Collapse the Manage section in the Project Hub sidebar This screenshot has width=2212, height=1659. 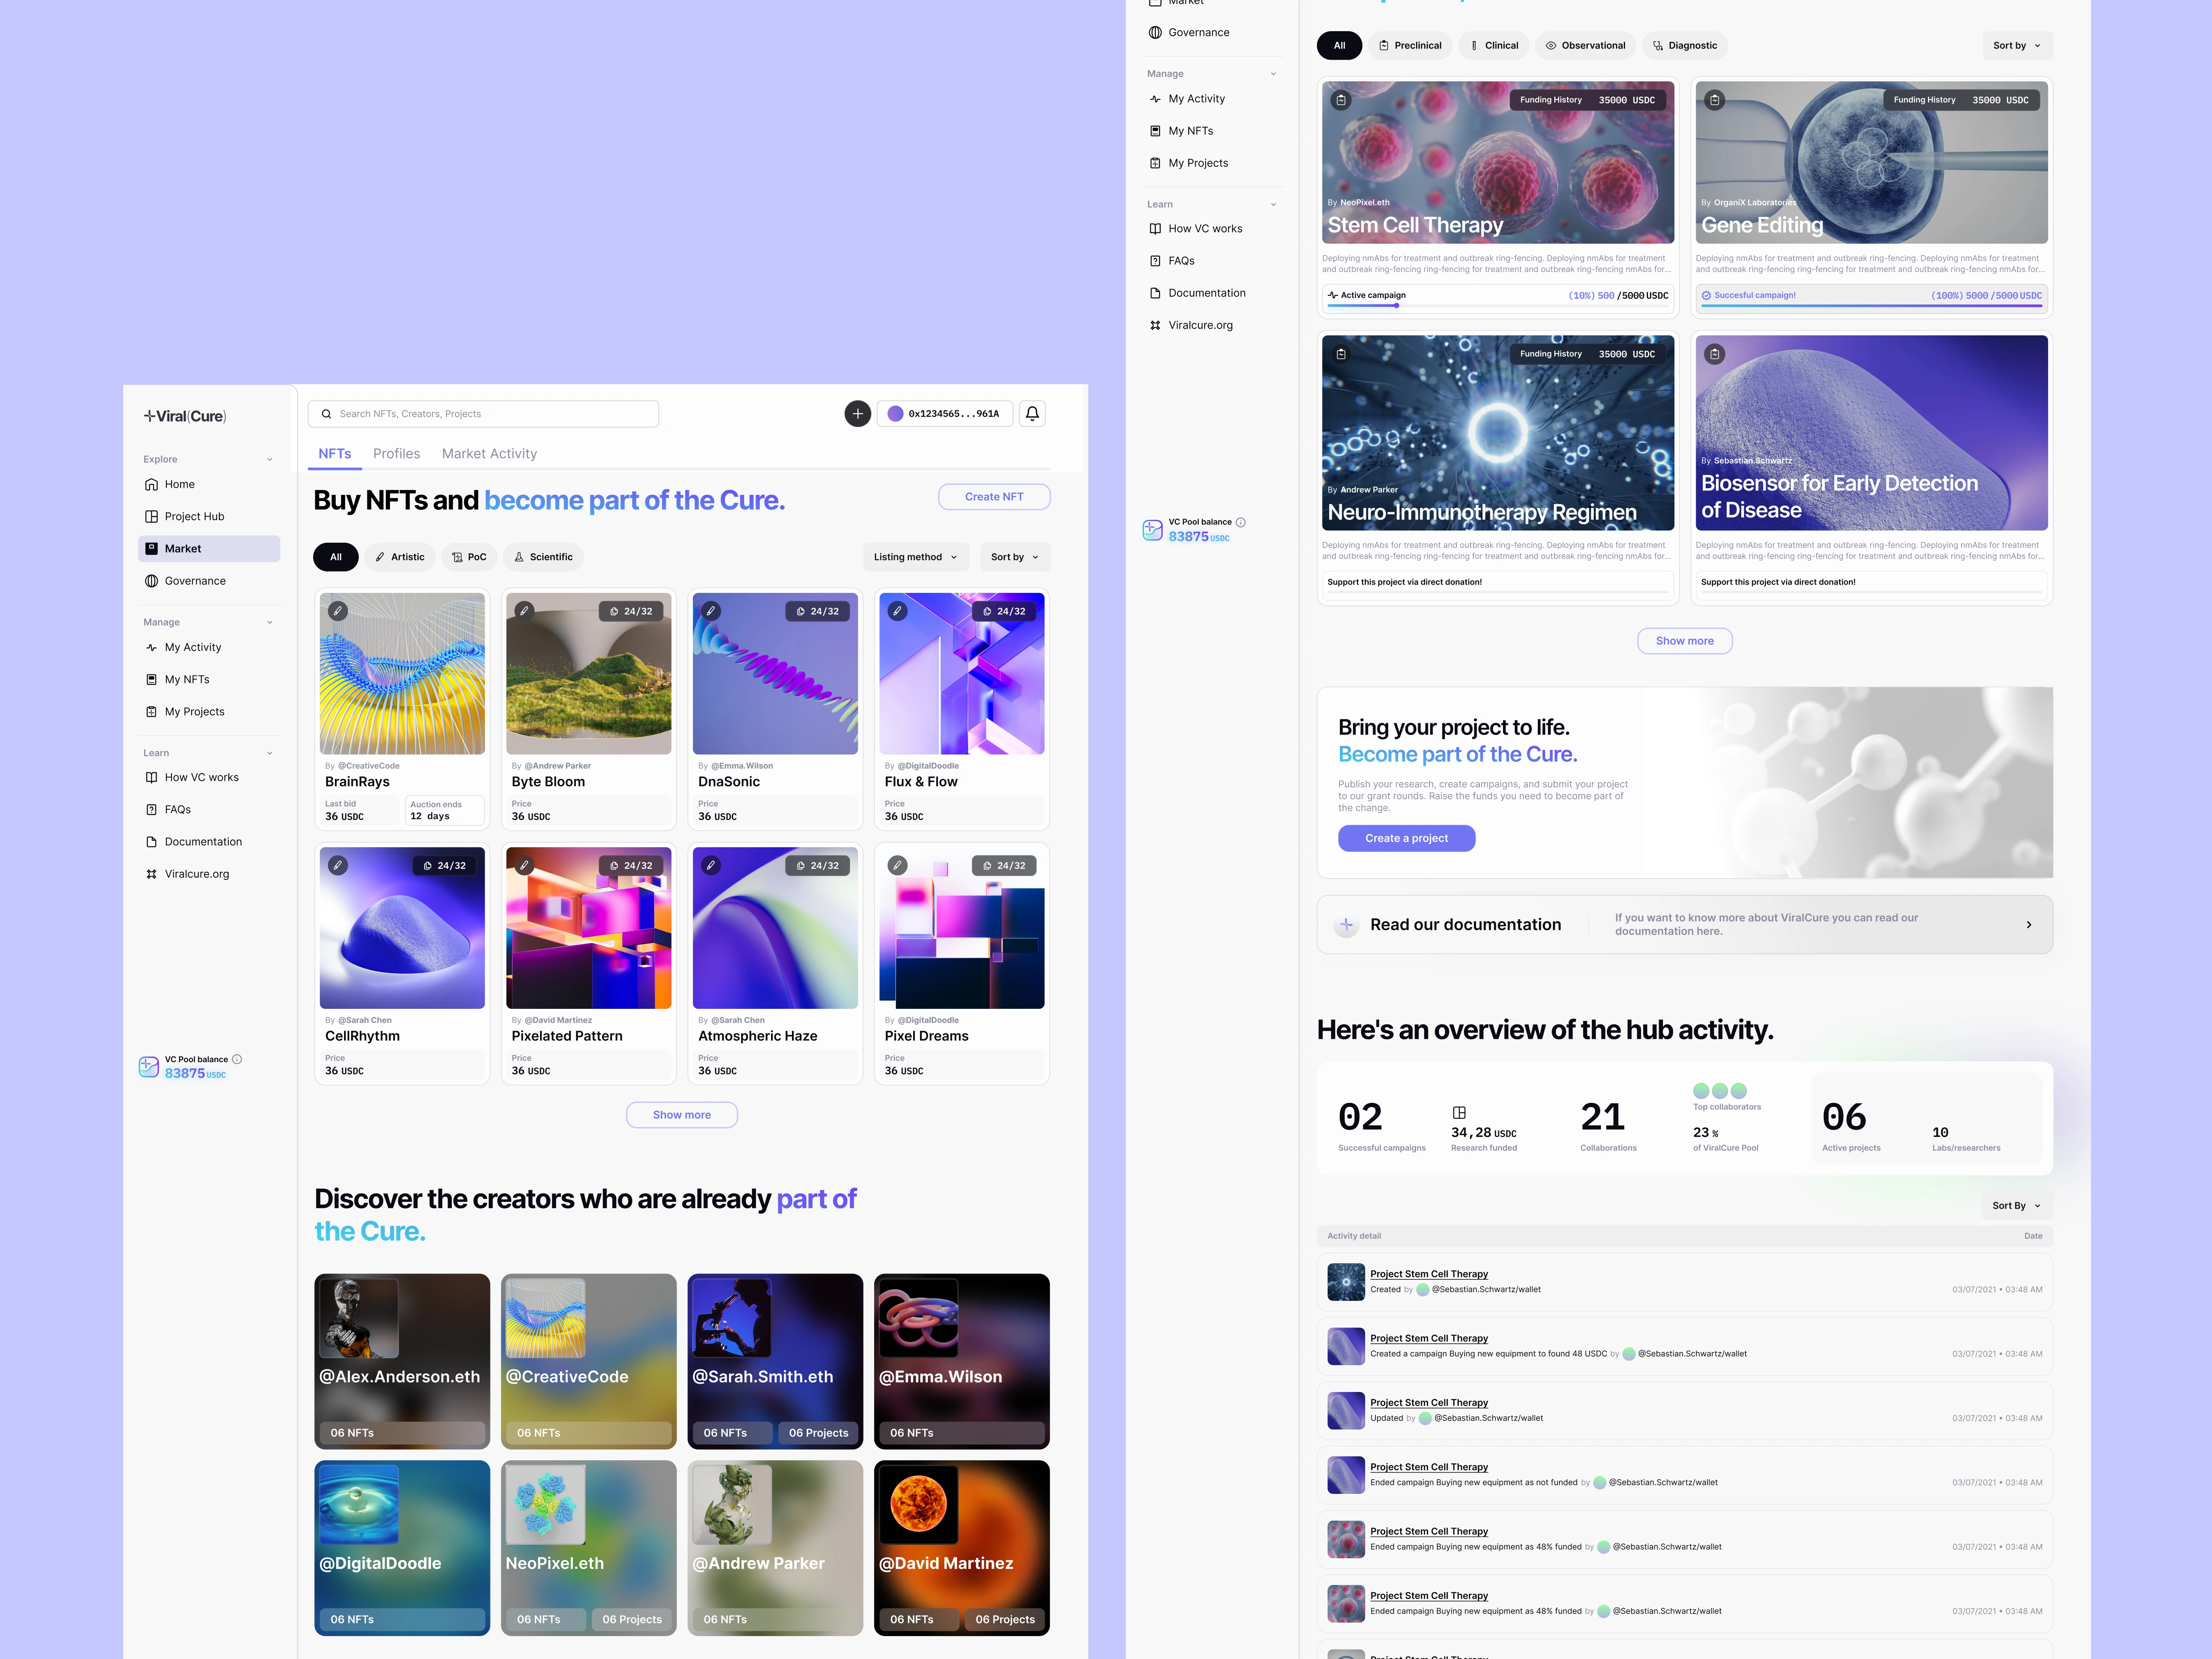pos(1273,74)
